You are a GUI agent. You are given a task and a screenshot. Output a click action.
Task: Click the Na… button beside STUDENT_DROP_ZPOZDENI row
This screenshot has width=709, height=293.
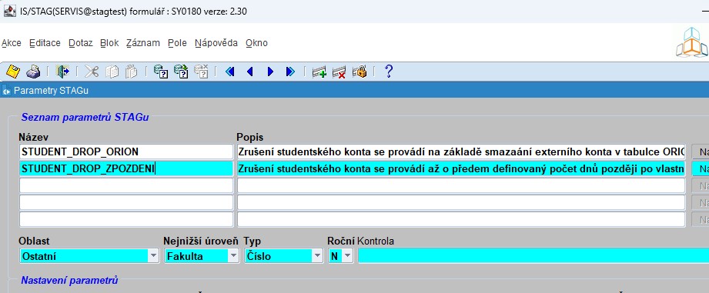701,169
